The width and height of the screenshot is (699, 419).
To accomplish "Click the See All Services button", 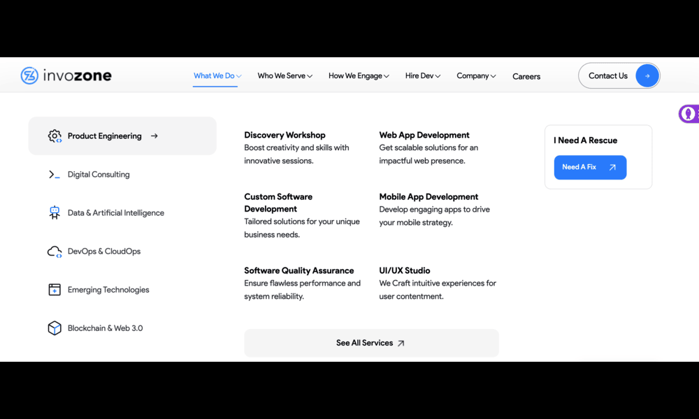I will (x=371, y=343).
